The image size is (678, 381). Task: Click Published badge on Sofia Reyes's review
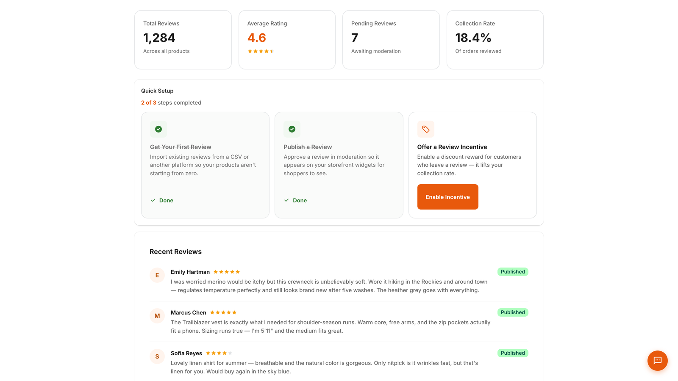(513, 353)
